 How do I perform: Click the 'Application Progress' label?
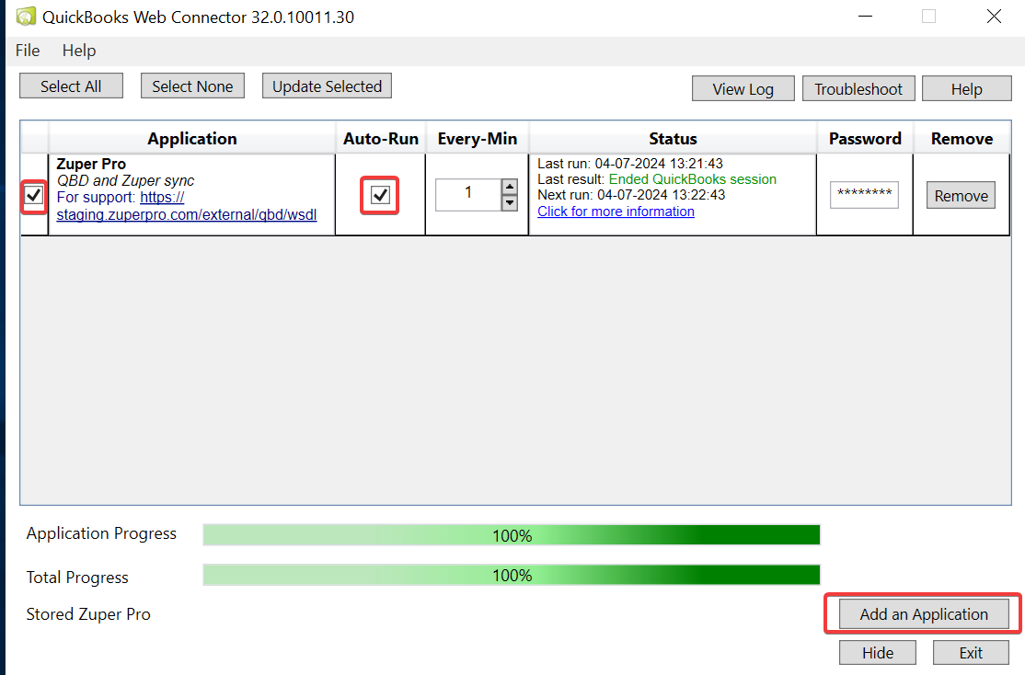[101, 534]
